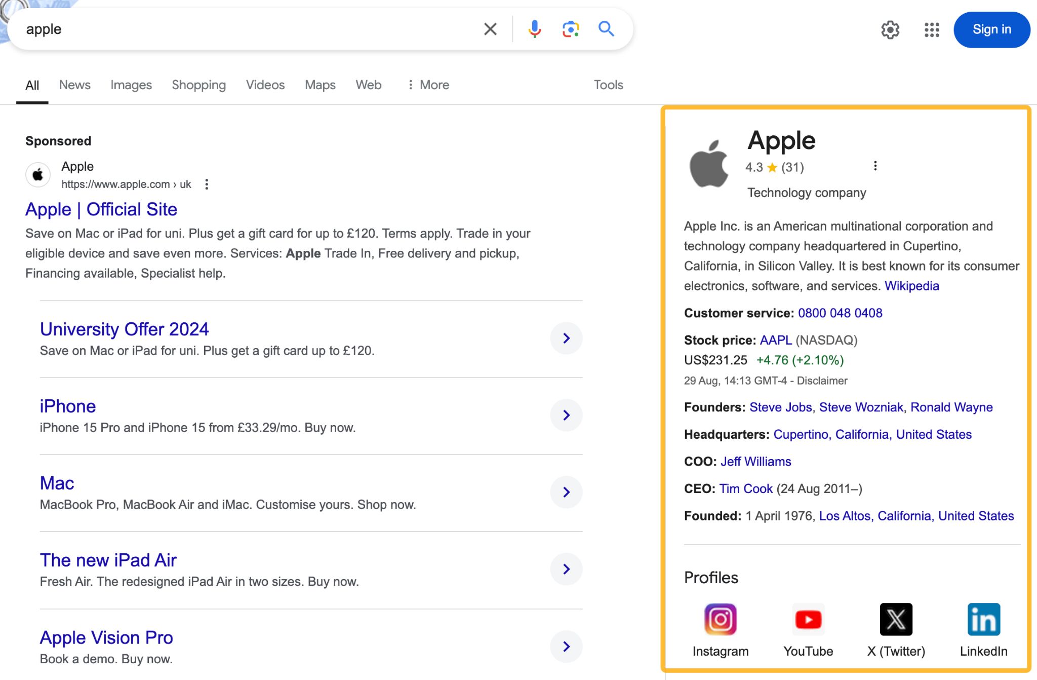This screenshot has height=680, width=1037.
Task: Open Apple's Instagram profile
Action: click(720, 618)
